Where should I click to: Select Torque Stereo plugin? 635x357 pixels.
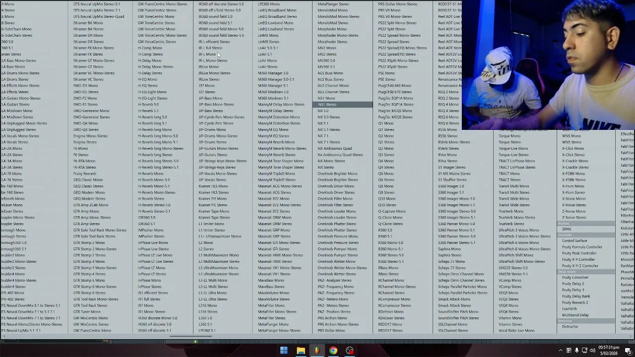tap(509, 142)
